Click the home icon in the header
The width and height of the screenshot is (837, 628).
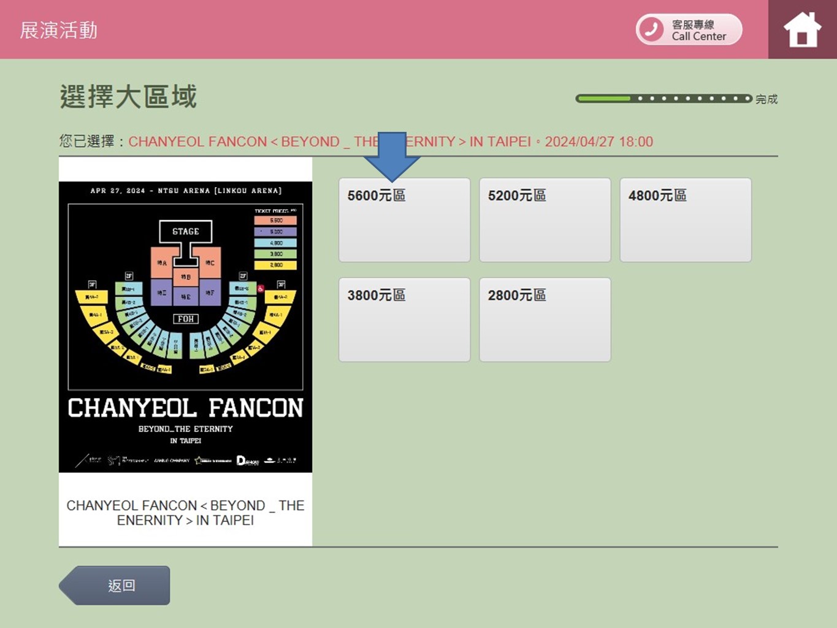802,29
